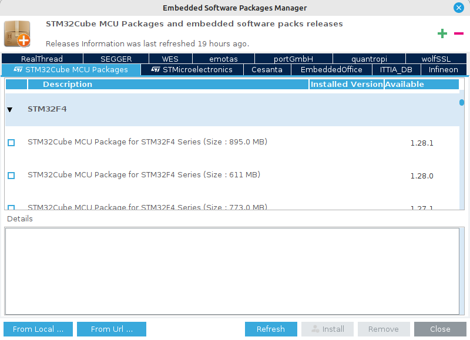470x340 pixels.
Task: Click the From Url ... button
Action: click(x=112, y=329)
